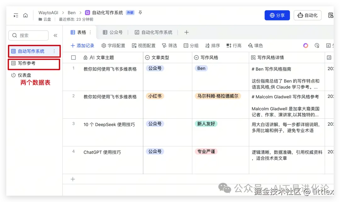Image resolution: width=340 pixels, height=202 pixels.
Task: Open the row height (行高) setting
Action: coord(234,46)
